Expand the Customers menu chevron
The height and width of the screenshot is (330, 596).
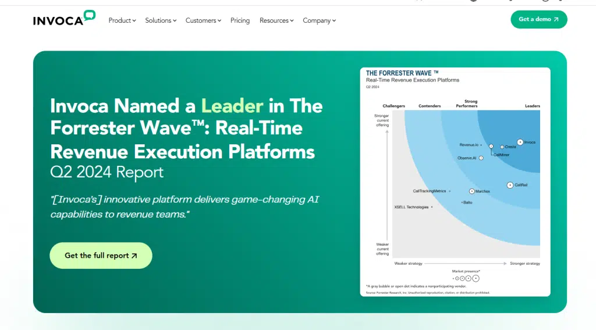click(219, 21)
